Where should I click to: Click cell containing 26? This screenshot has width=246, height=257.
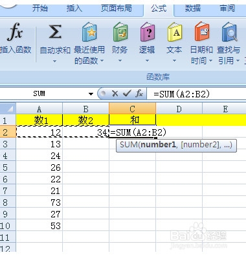(39, 167)
